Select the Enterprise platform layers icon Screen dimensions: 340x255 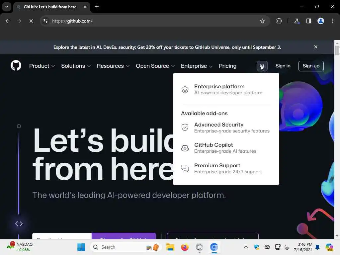coord(185,90)
